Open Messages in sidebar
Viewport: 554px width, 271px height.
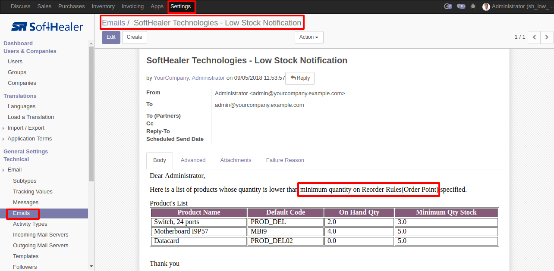point(26,202)
